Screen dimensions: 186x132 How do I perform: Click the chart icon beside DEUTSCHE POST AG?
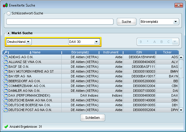point(5,110)
